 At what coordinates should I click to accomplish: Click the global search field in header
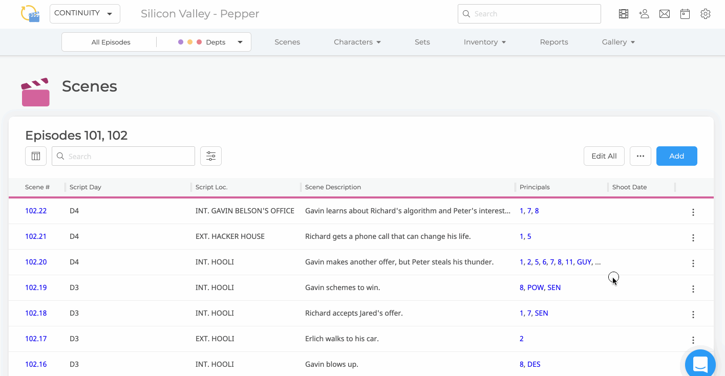(x=529, y=14)
